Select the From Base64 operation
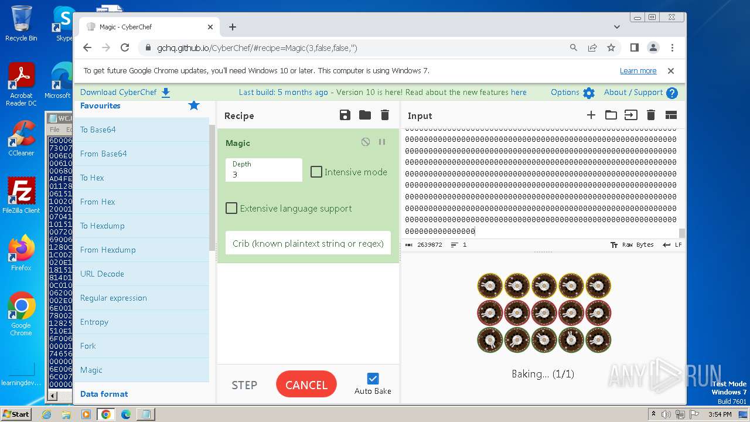The image size is (750, 422). [x=141, y=154]
